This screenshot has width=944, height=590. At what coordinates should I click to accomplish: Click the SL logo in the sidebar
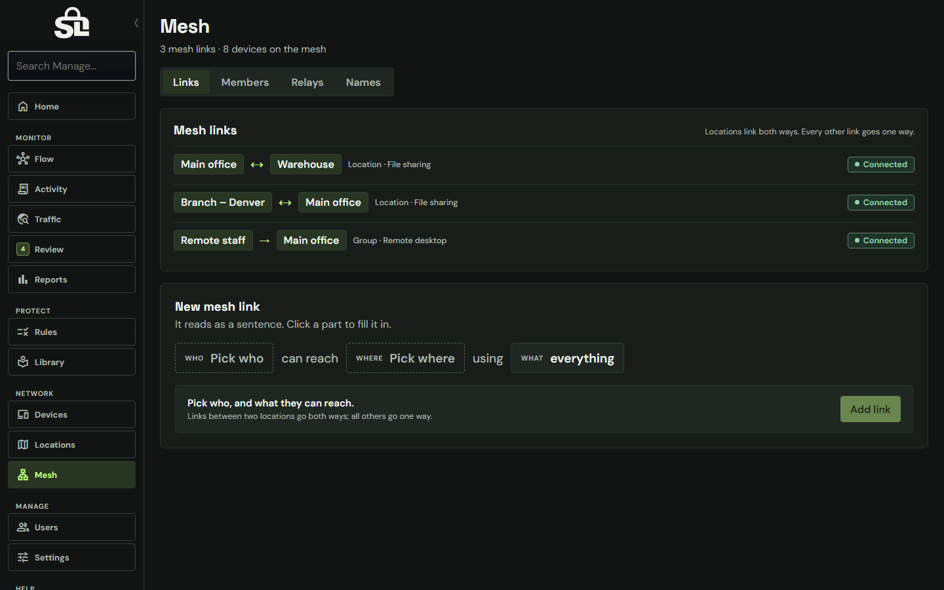(x=71, y=23)
